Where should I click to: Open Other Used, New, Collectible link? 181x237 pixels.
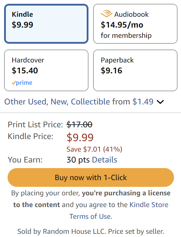(57, 102)
